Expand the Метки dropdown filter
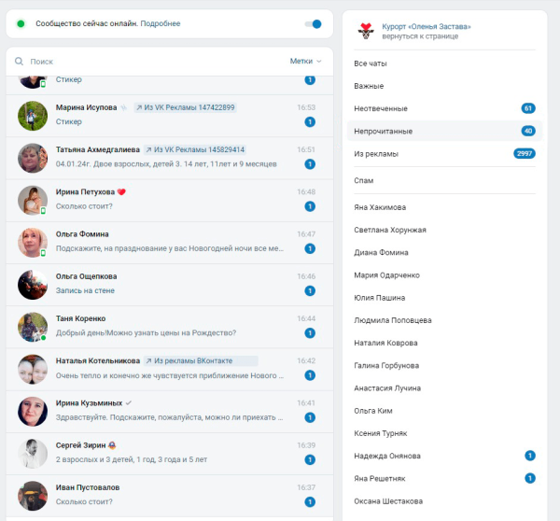Image resolution: width=560 pixels, height=521 pixels. 305,61
